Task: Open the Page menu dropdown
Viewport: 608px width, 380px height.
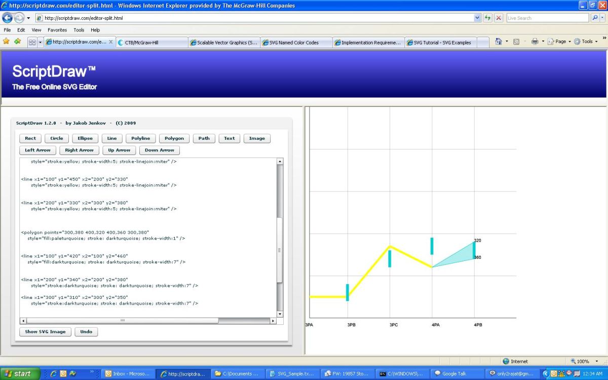Action: pyautogui.click(x=559, y=42)
